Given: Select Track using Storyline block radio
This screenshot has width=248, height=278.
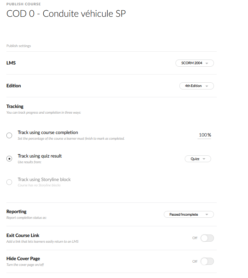Looking at the screenshot, I should 10,182.
